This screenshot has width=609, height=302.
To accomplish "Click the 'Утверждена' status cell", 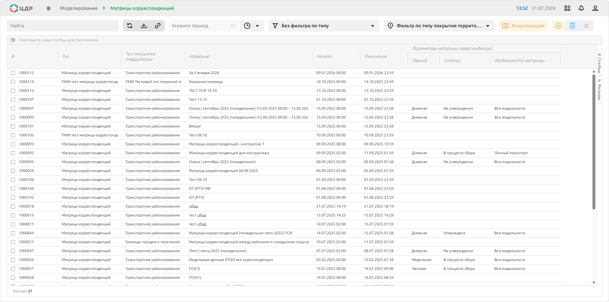I will [454, 233].
